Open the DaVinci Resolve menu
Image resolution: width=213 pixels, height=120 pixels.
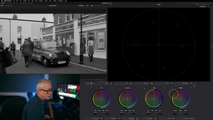pos(8,1)
